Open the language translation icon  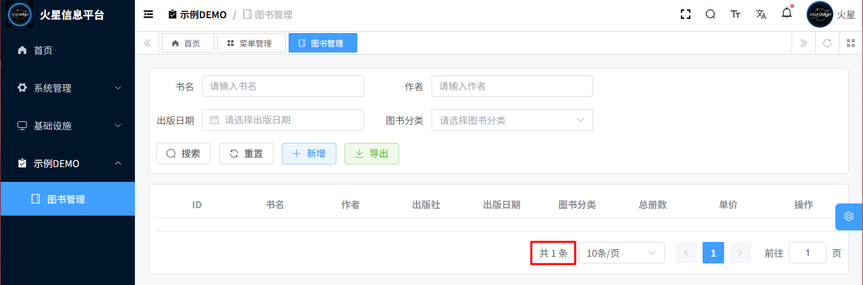761,14
